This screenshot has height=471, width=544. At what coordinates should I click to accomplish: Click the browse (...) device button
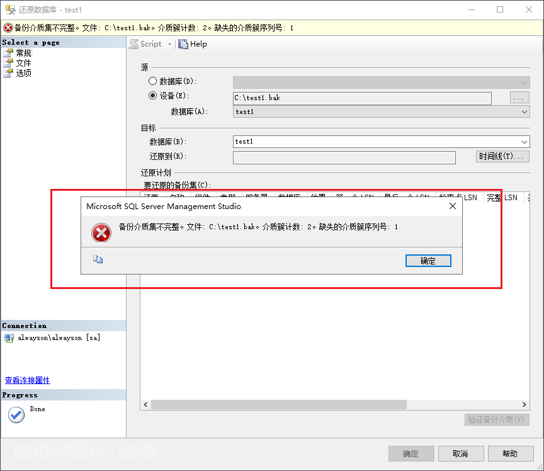[x=519, y=98]
